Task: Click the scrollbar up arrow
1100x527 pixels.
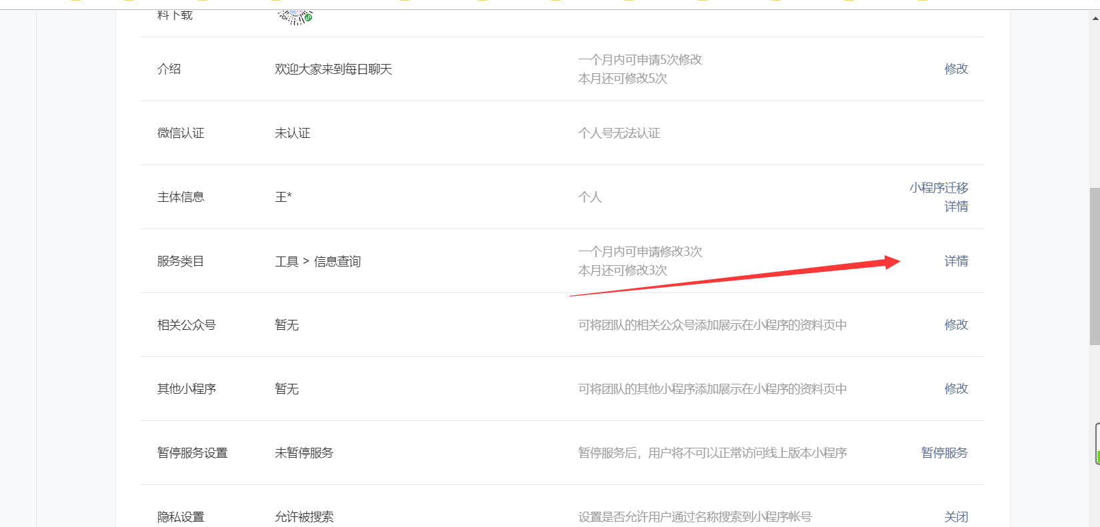Action: 1095,18
